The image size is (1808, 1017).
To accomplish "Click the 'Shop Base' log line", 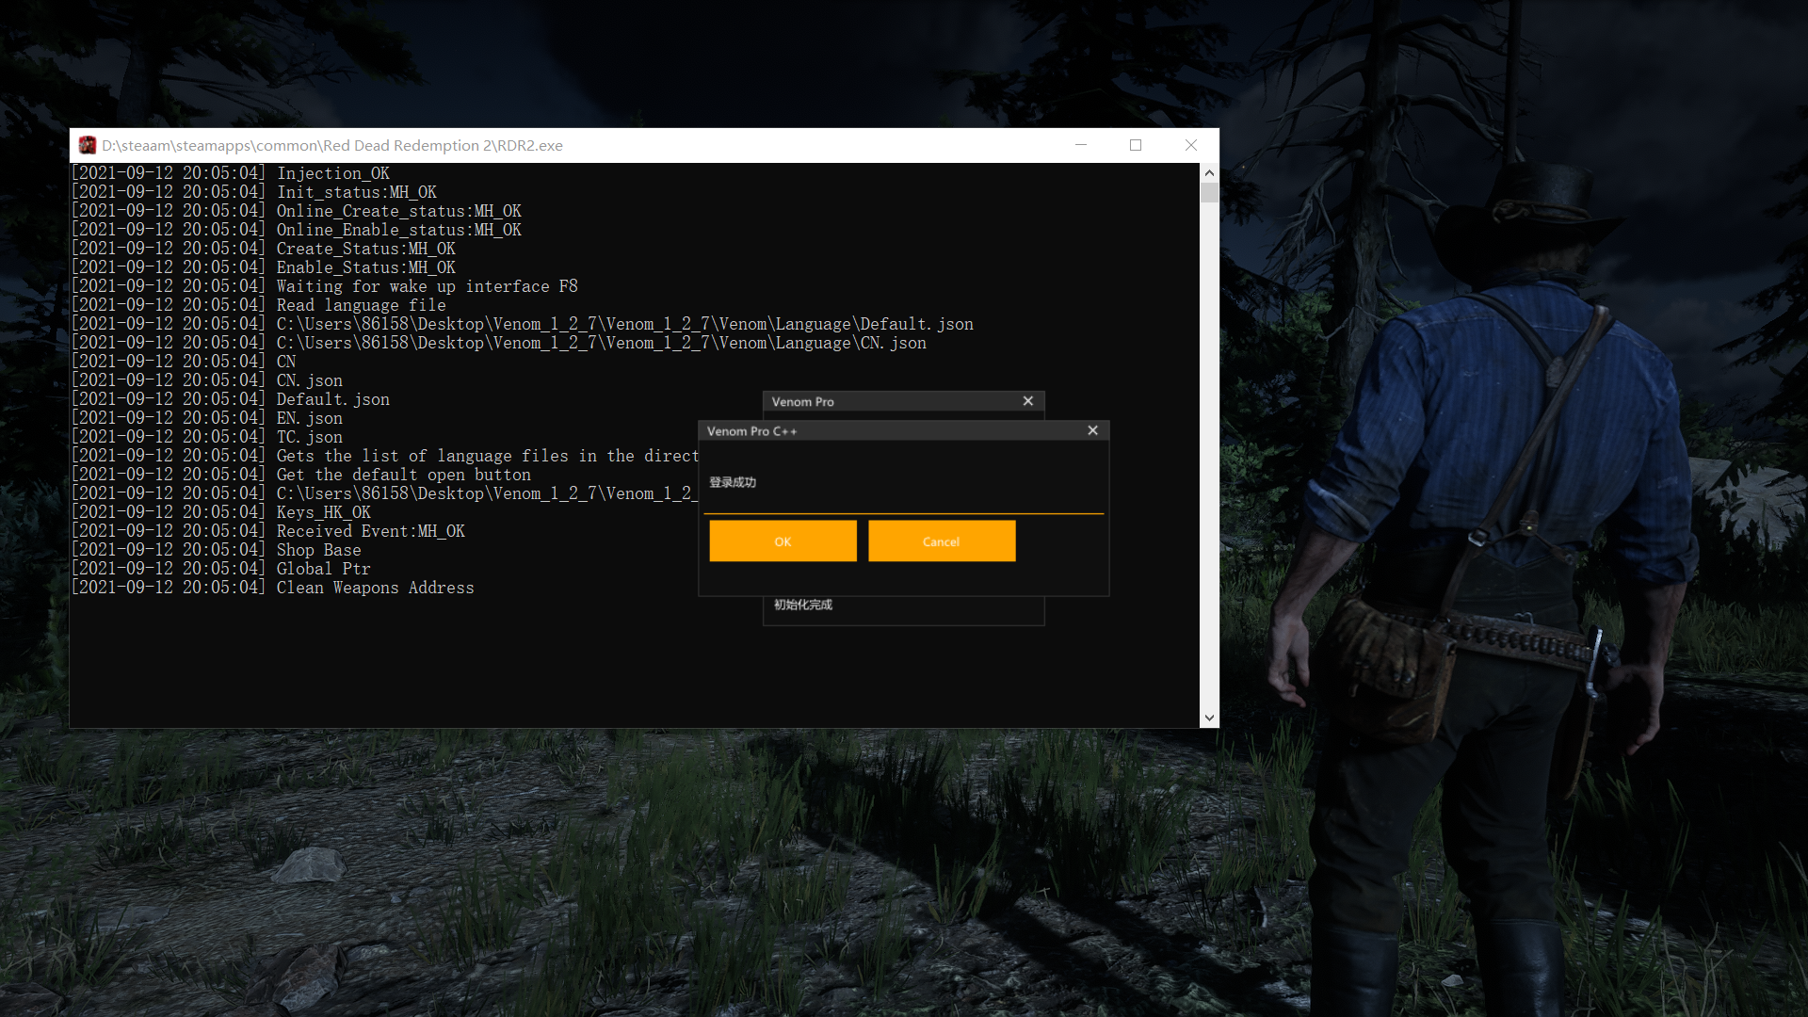I will 217,550.
